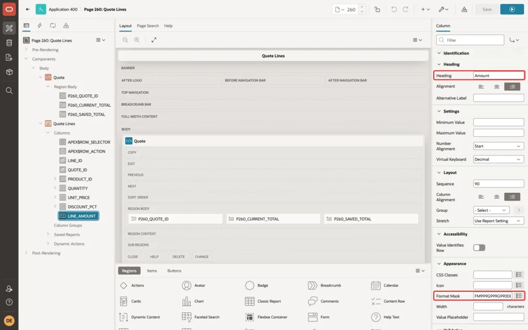Open the App Builder icon in sidebar
The height and width of the screenshot is (330, 528).
(9, 28)
